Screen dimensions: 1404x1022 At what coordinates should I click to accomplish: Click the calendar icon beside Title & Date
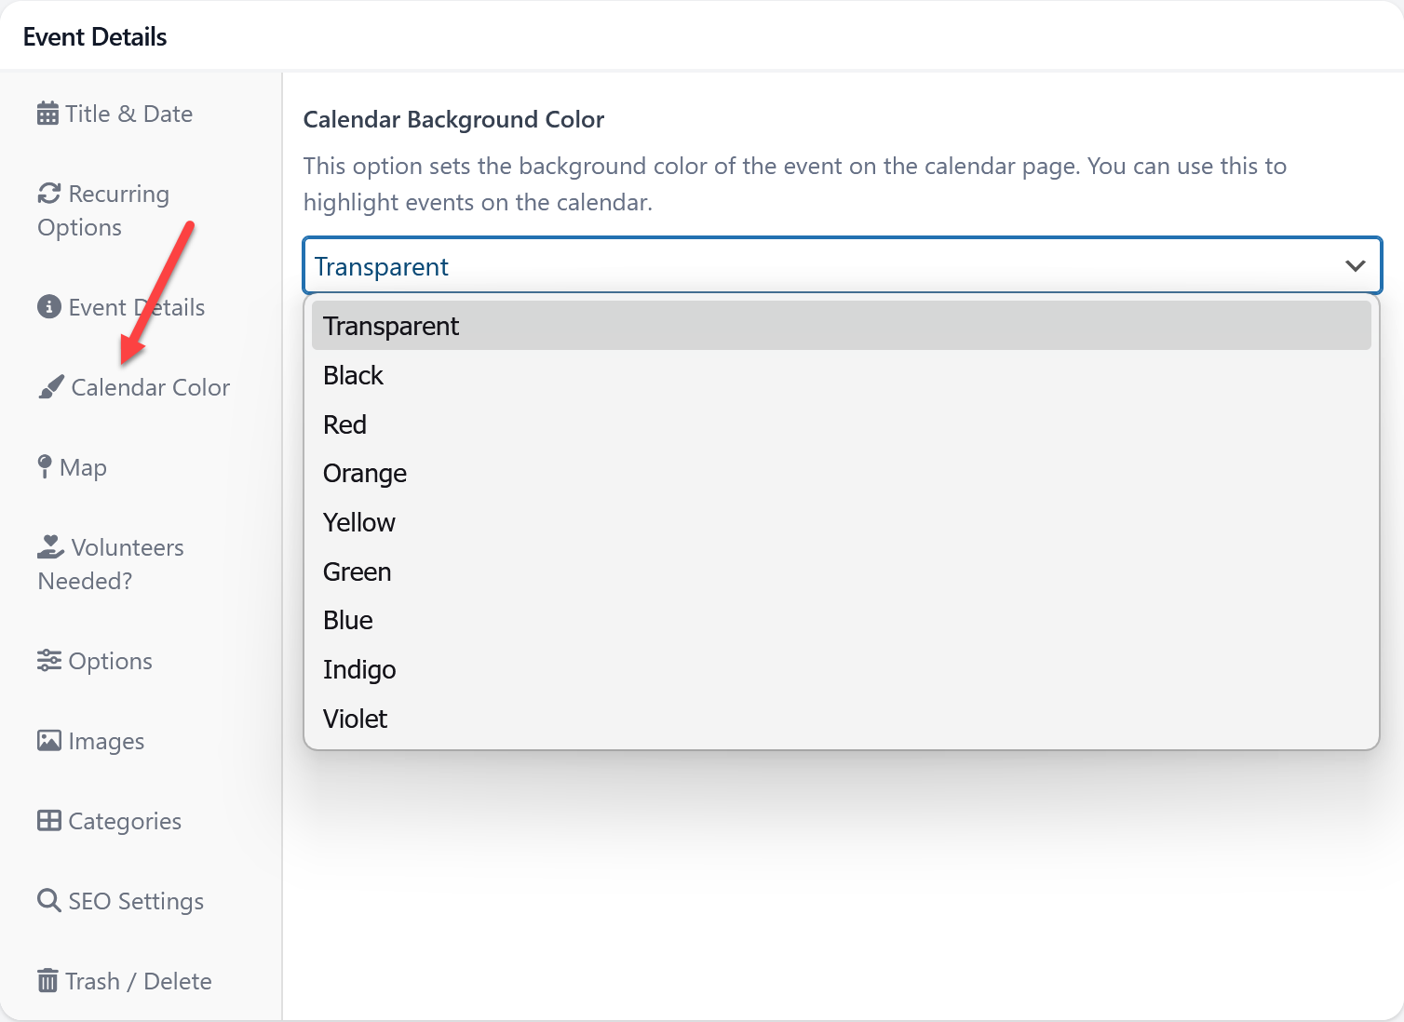(x=47, y=114)
